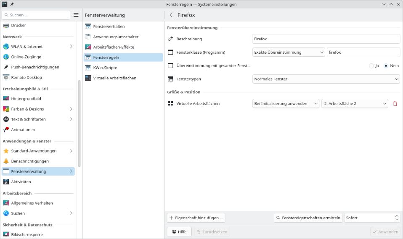The image size is (403, 239).
Task: Delete the Virtuelle Arbeitsflächen rule property
Action: pos(395,103)
